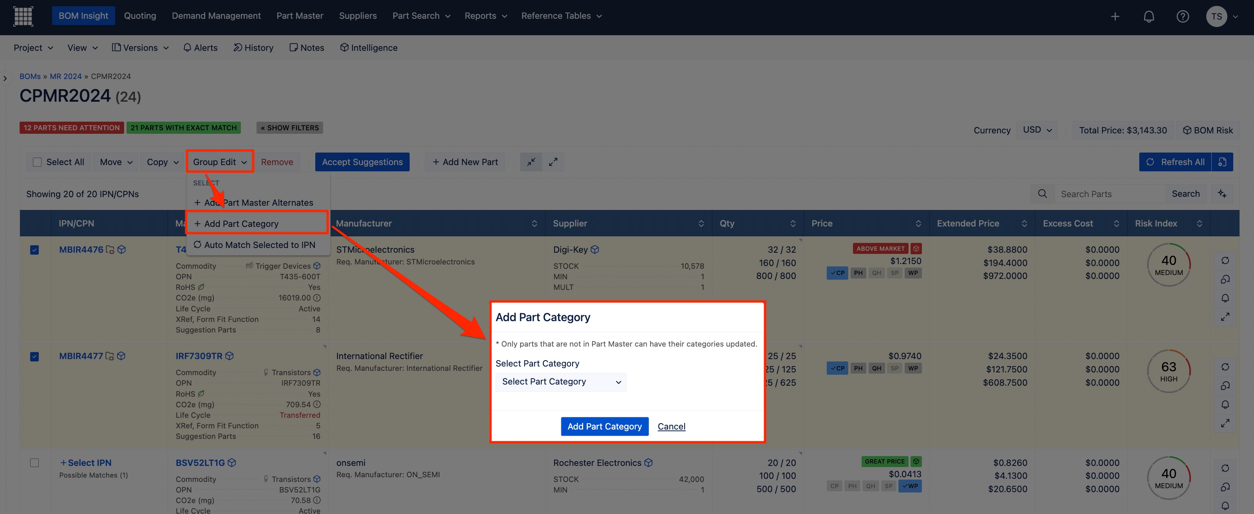
Task: Uncheck the MBIR4476 row checkbox
Action: click(x=34, y=250)
